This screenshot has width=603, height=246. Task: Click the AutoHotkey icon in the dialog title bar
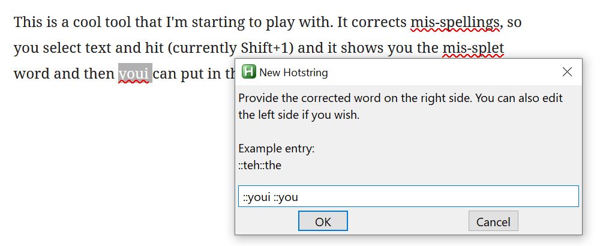[248, 72]
